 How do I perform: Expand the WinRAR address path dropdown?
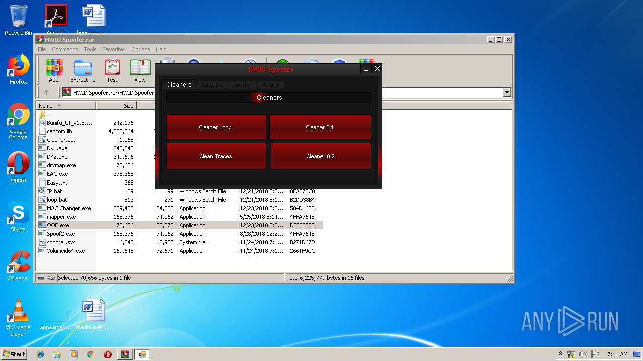coord(507,92)
